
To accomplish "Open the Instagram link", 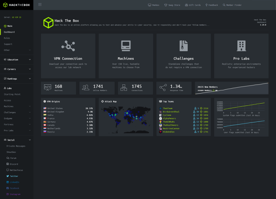I will [x=13, y=194].
